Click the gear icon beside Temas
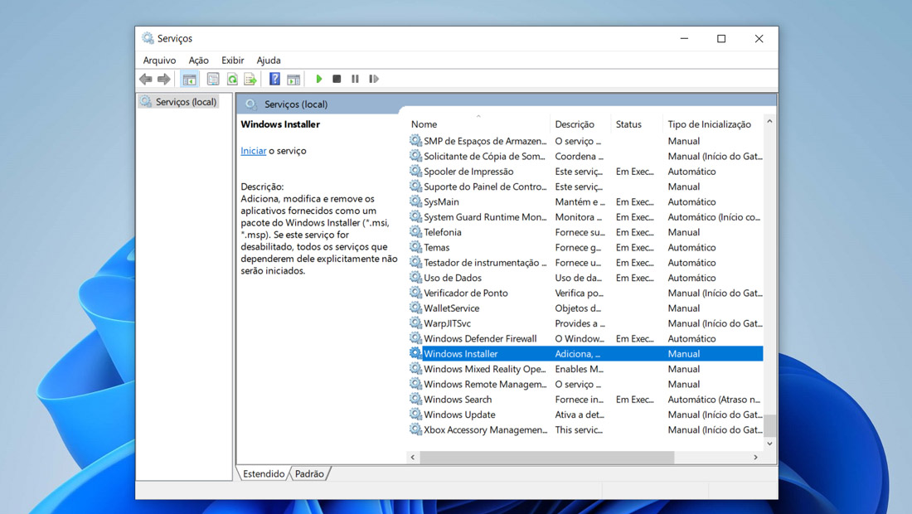912x514 pixels. pos(415,246)
